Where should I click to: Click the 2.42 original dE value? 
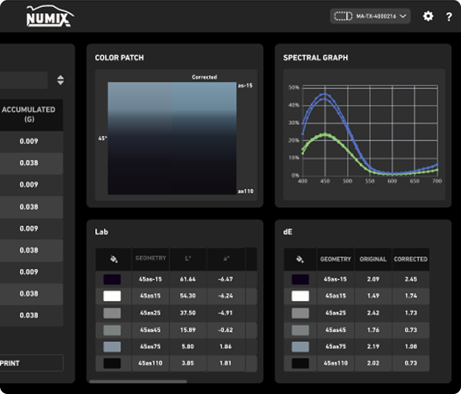pos(373,313)
